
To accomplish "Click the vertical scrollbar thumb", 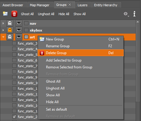I will click(138, 63).
